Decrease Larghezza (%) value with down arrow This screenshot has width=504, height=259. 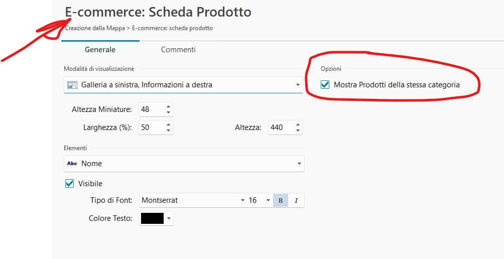click(168, 131)
